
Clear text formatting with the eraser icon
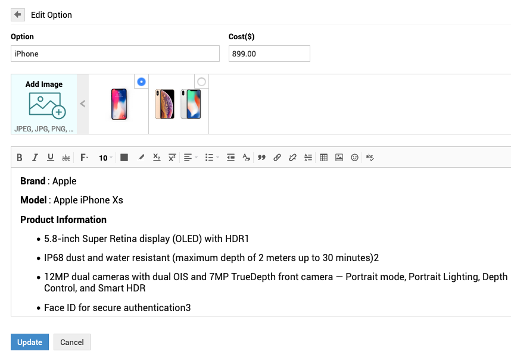pos(246,158)
